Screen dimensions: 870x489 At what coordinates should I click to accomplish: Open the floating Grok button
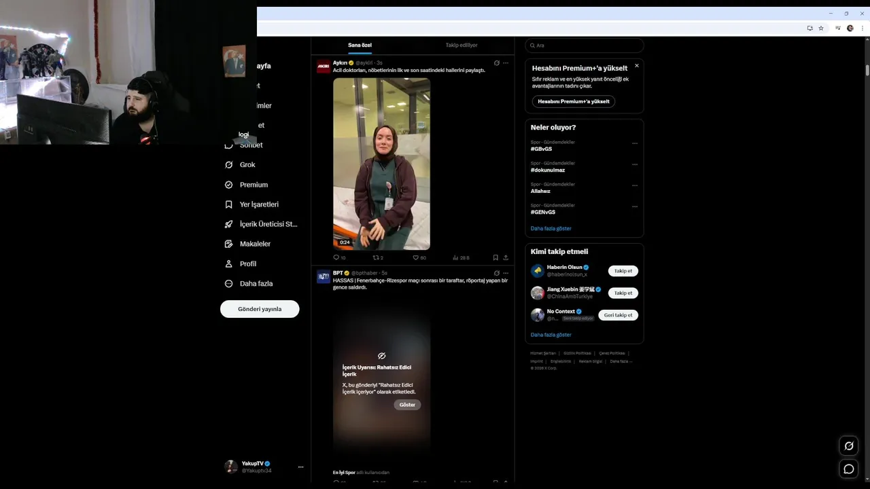click(849, 446)
